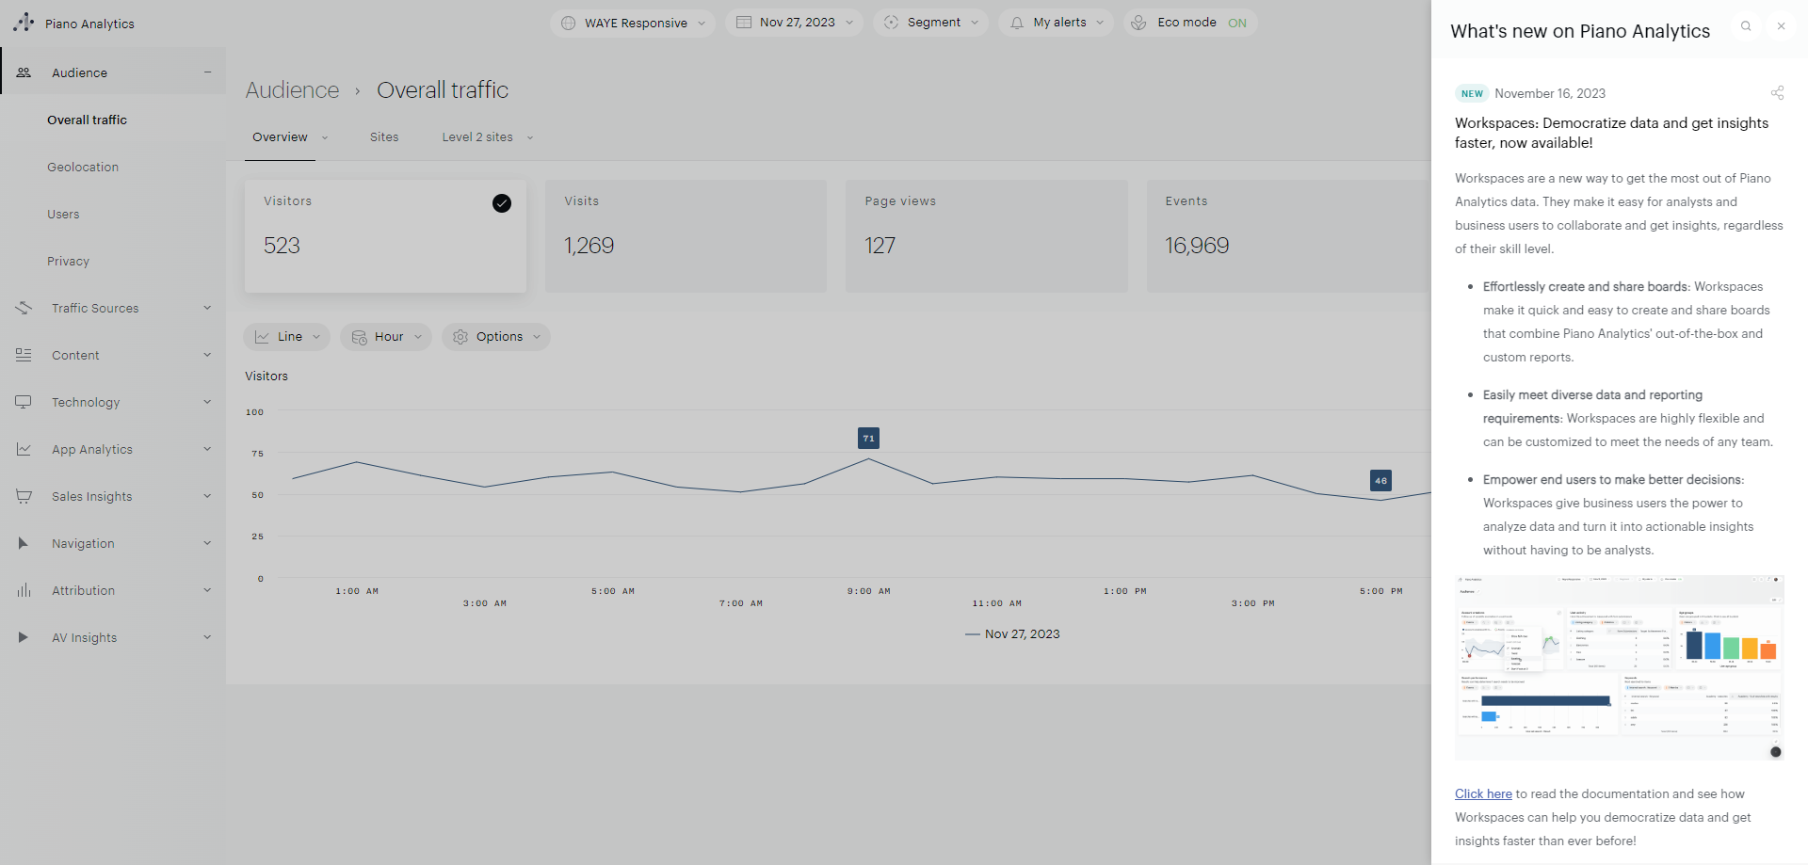Open the Workspaces dashboard preview image
This screenshot has width=1808, height=865.
coord(1619,667)
